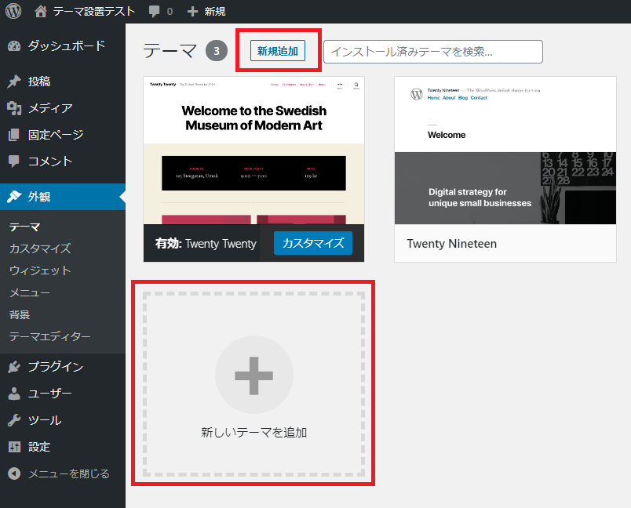Click the プラグイン plug icon

(14, 367)
